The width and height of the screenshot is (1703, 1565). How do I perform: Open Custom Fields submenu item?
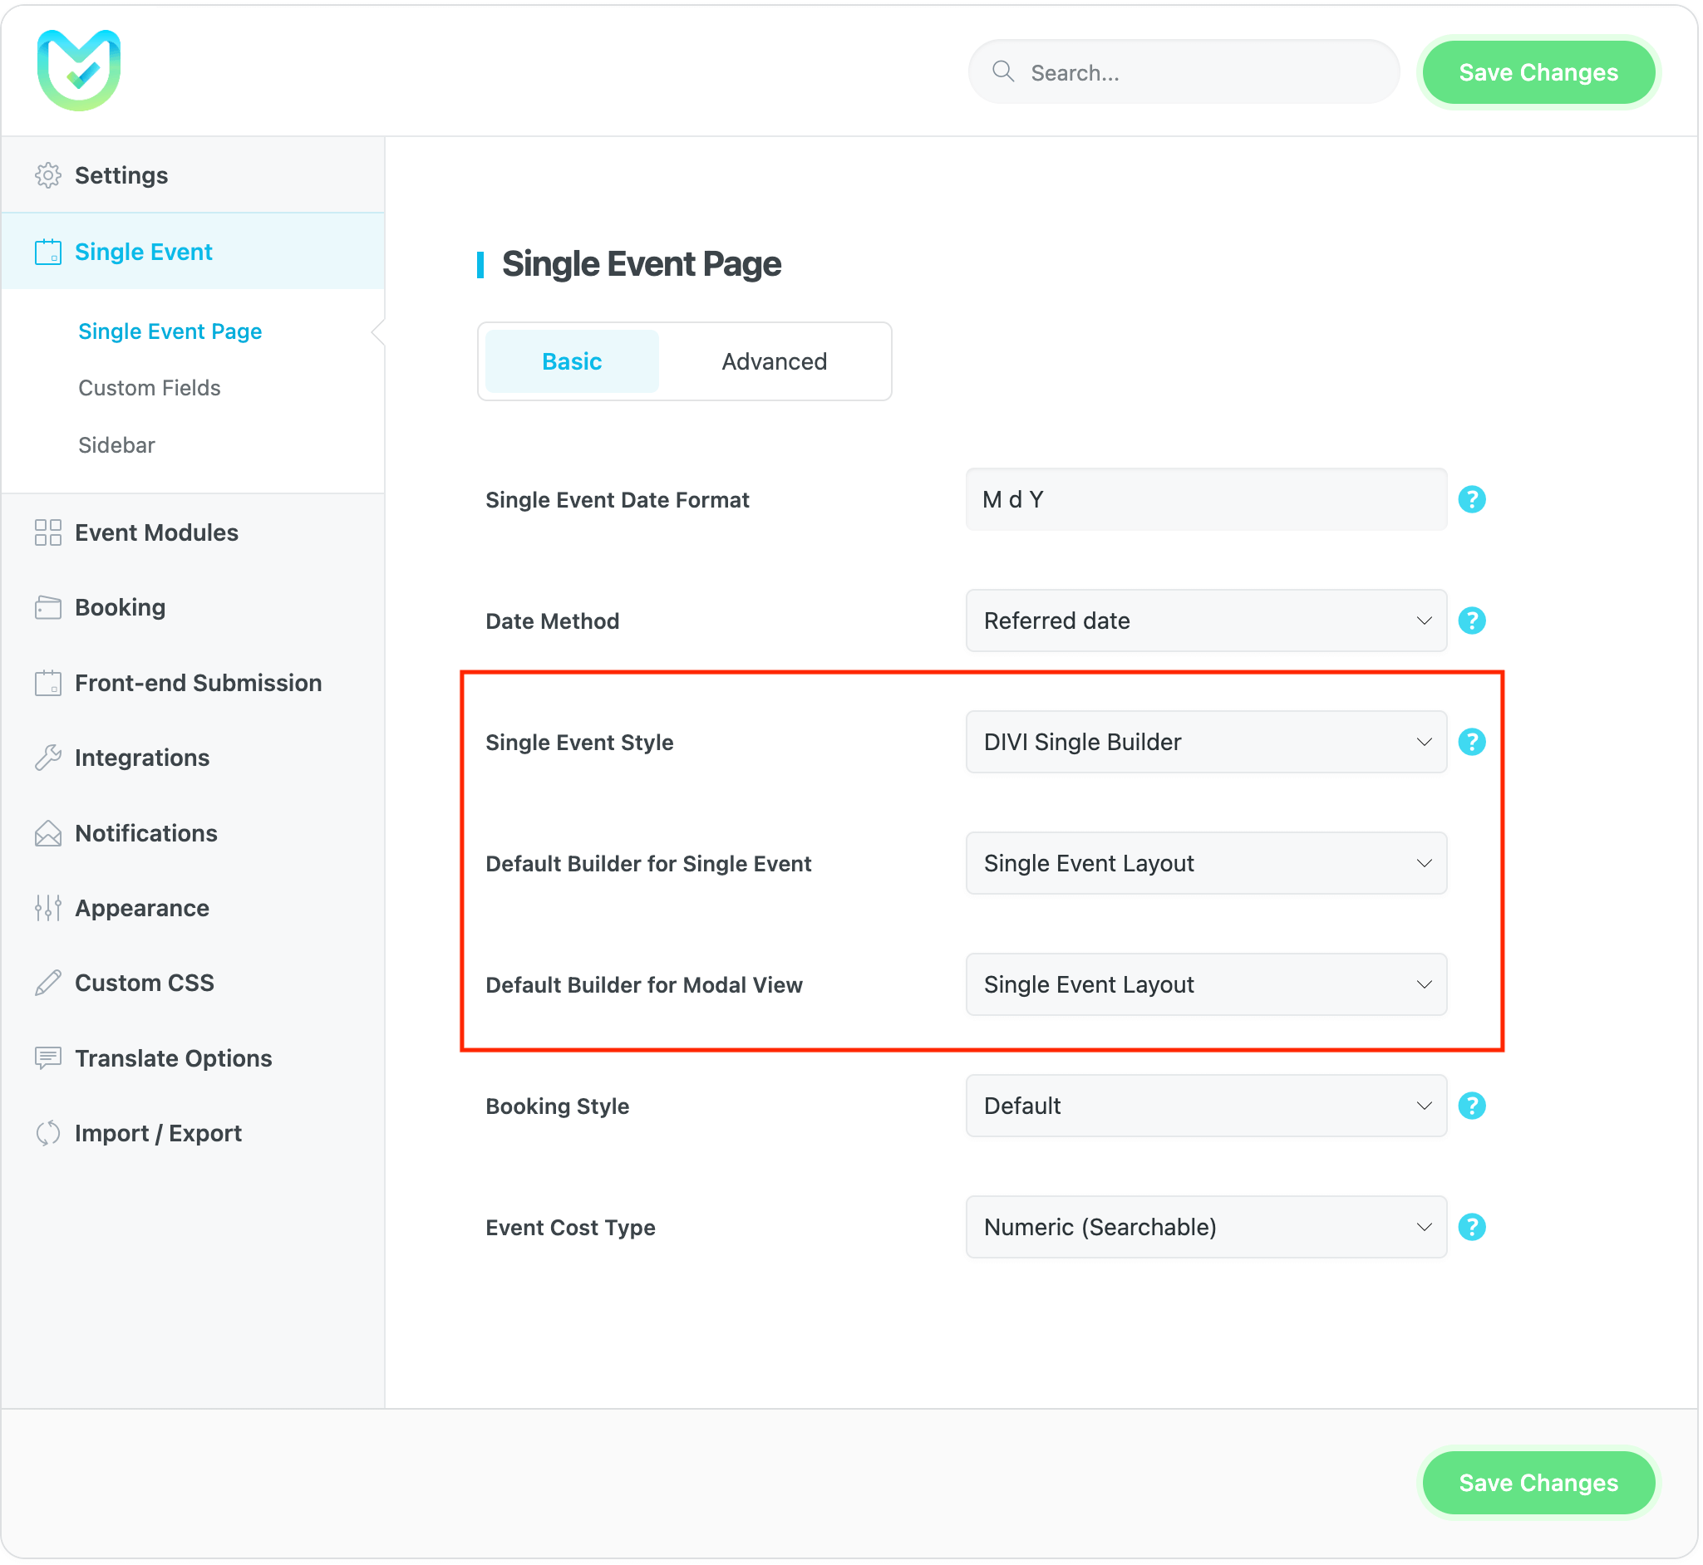coord(149,388)
